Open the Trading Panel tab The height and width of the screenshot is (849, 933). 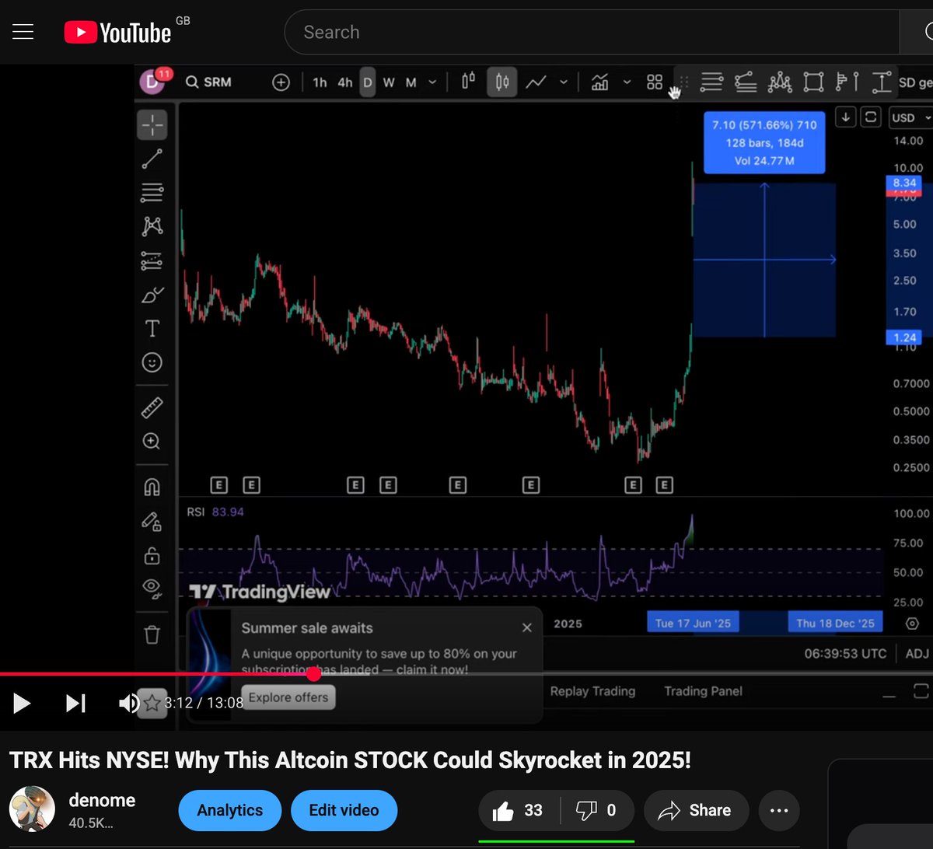click(703, 691)
